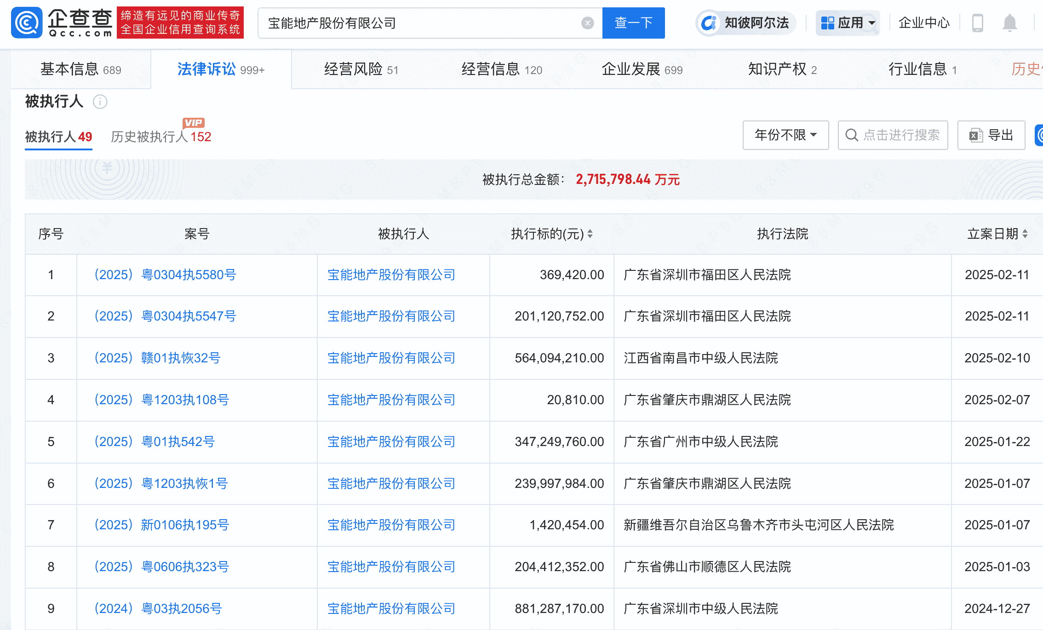The image size is (1043, 630).
Task: Click the search magnifier in 点击进行搜索
Action: pyautogui.click(x=852, y=135)
